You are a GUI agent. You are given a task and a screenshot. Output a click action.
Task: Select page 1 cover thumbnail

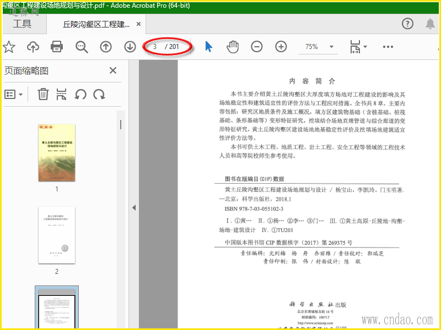coord(57,153)
